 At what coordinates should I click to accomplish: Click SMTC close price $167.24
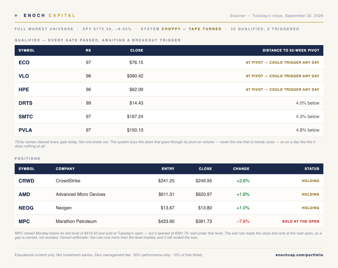coord(135,117)
